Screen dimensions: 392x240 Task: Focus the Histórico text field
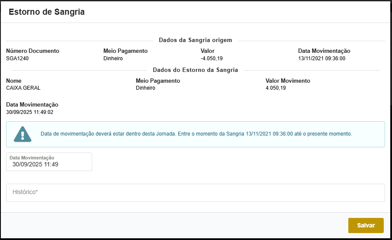coord(195,192)
